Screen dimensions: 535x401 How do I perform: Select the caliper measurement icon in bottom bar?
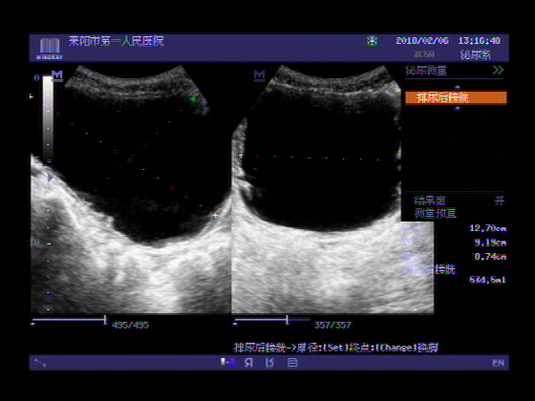(40, 363)
